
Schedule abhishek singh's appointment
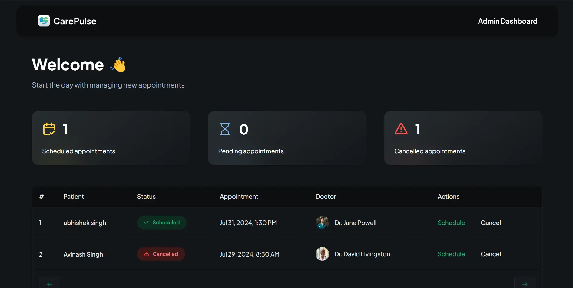tap(451, 223)
